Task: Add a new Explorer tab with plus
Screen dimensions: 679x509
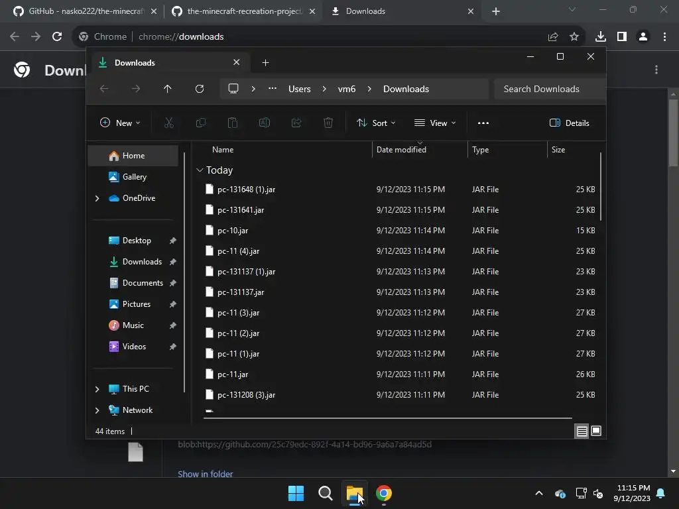Action: (x=265, y=63)
